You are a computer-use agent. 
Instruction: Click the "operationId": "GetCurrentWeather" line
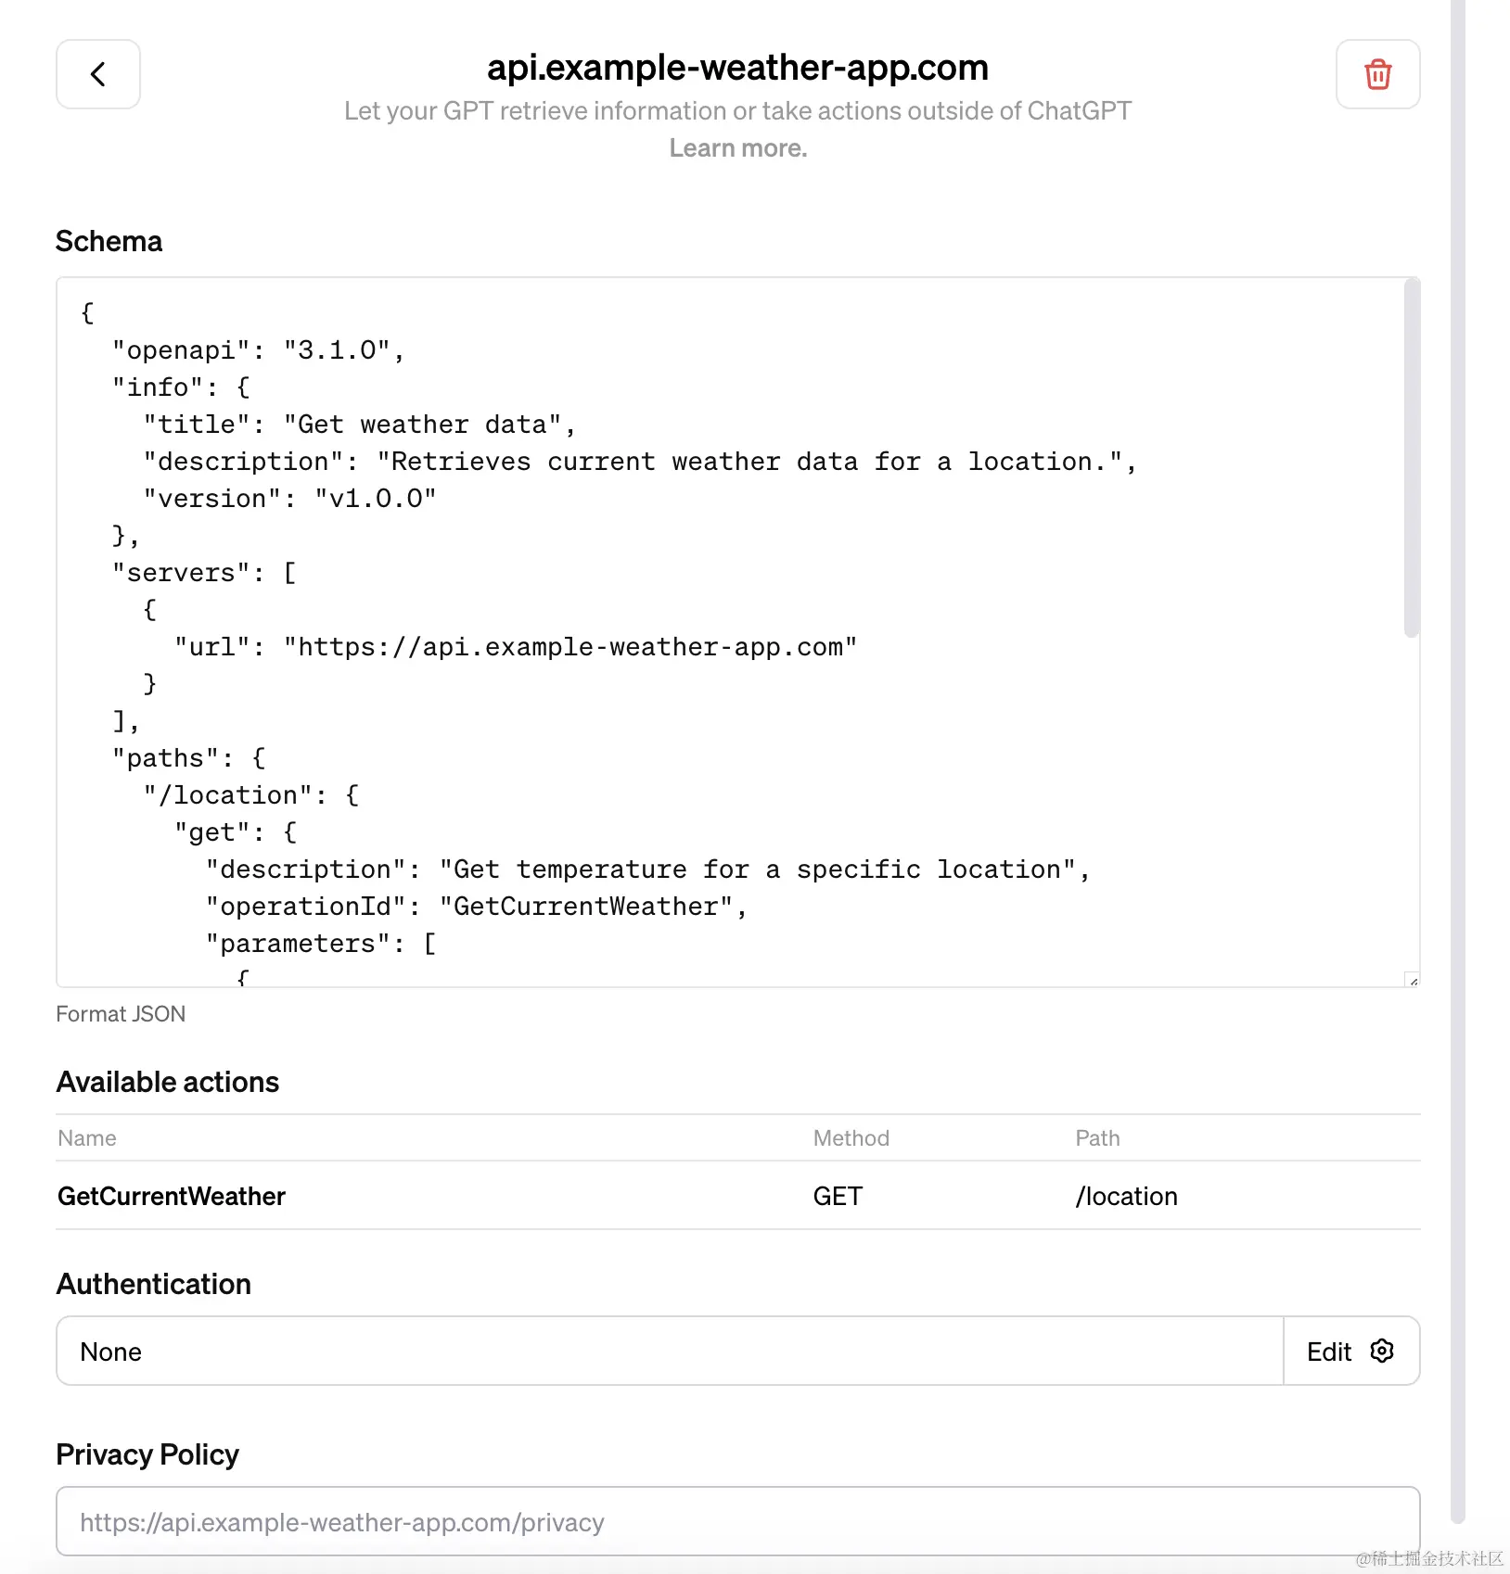coord(477,907)
